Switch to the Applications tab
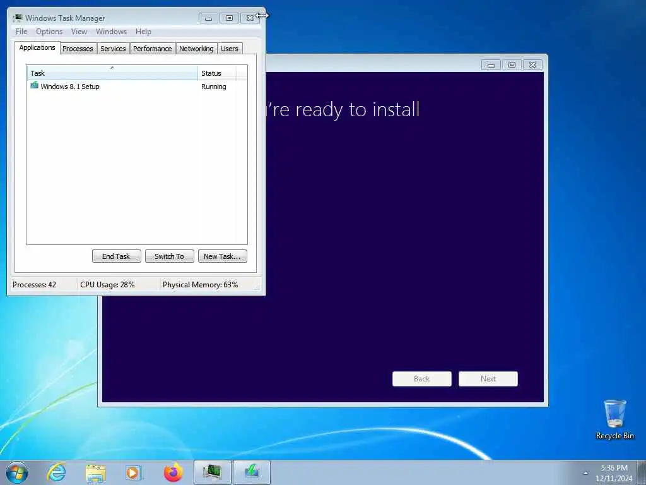This screenshot has width=646, height=485. click(x=37, y=47)
